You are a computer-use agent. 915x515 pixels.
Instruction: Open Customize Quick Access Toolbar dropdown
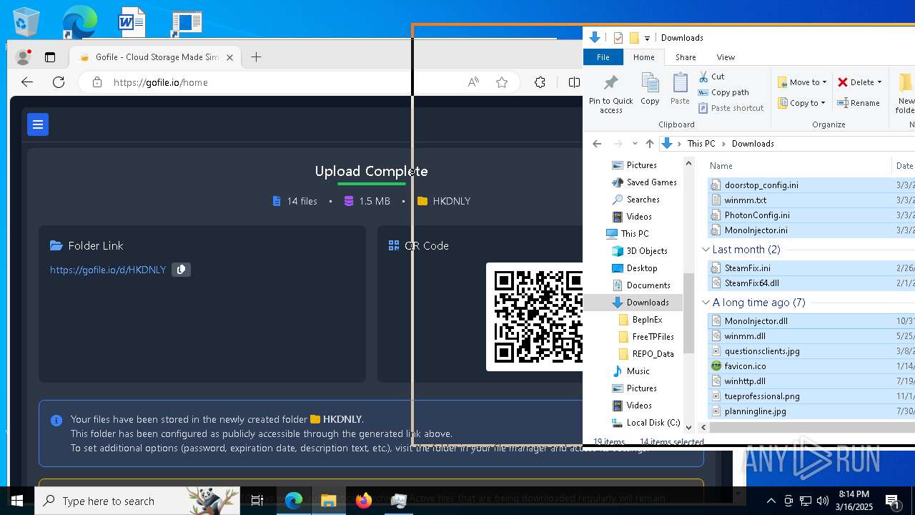pyautogui.click(x=648, y=38)
